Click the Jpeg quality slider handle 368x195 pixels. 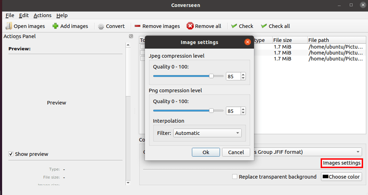[x=211, y=76]
